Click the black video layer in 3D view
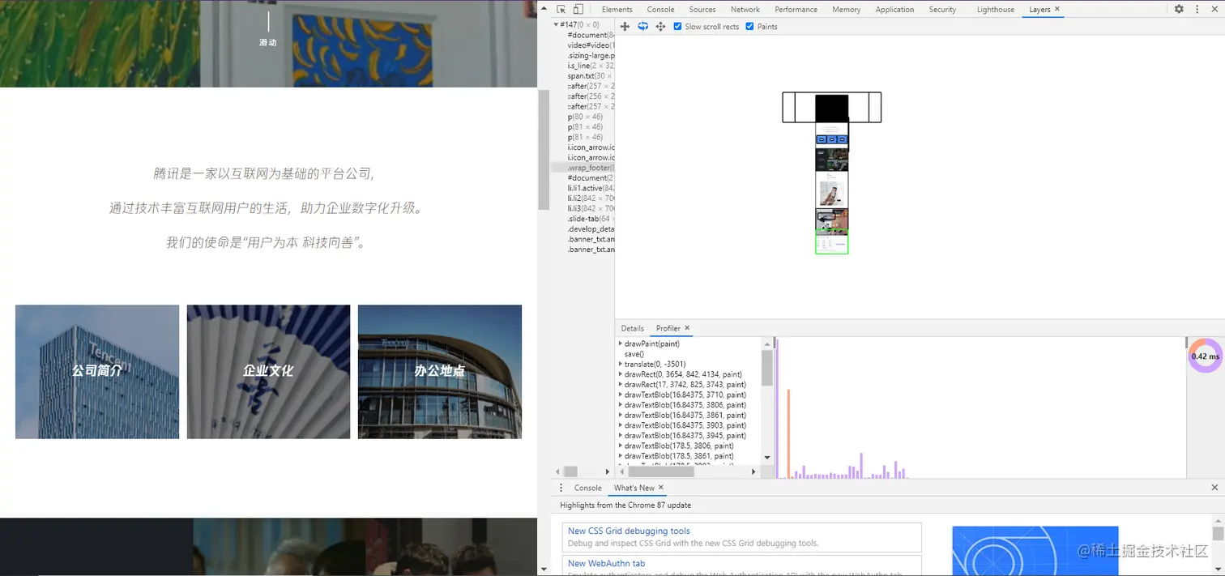This screenshot has height=576, width=1225. (831, 108)
